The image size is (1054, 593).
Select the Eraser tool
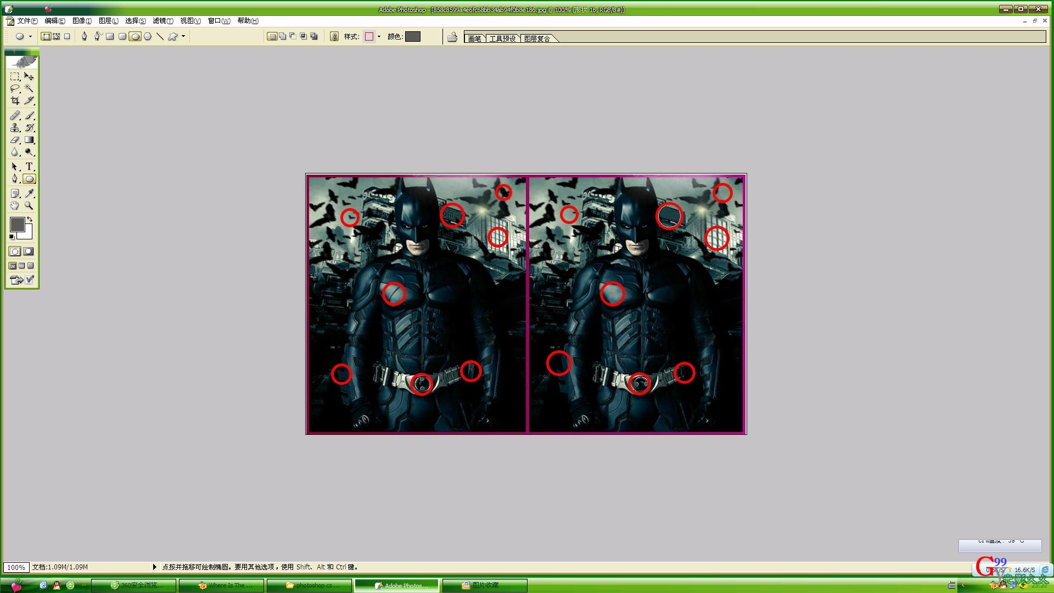coord(15,139)
